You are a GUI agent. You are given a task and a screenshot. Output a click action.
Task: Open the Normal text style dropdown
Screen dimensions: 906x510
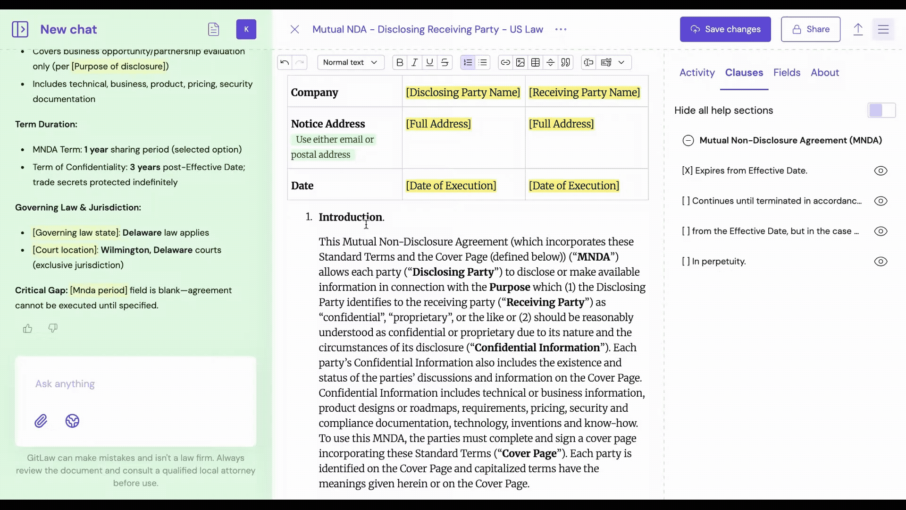point(350,62)
